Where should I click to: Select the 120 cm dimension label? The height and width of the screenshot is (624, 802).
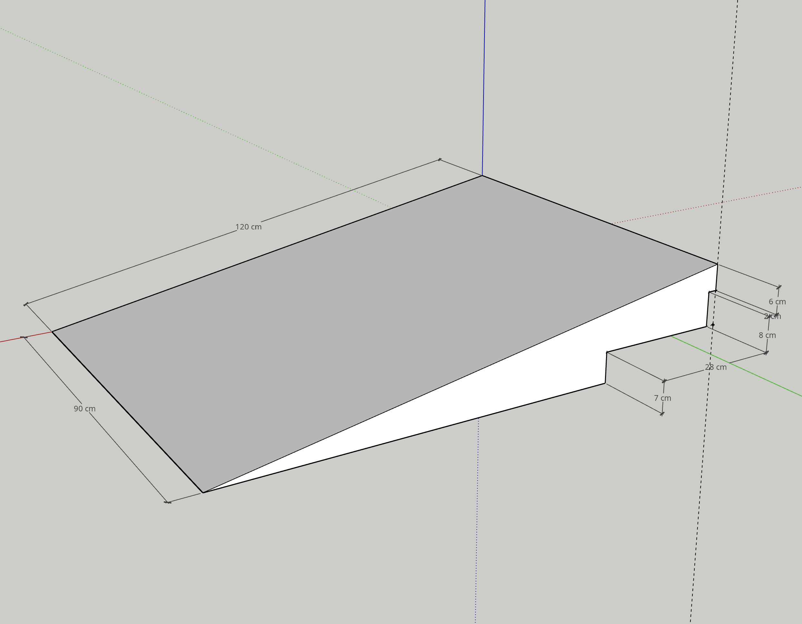pos(248,227)
